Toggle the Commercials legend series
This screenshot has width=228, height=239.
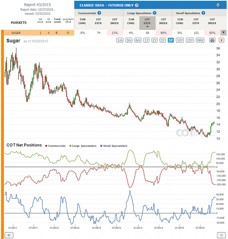[55, 146]
